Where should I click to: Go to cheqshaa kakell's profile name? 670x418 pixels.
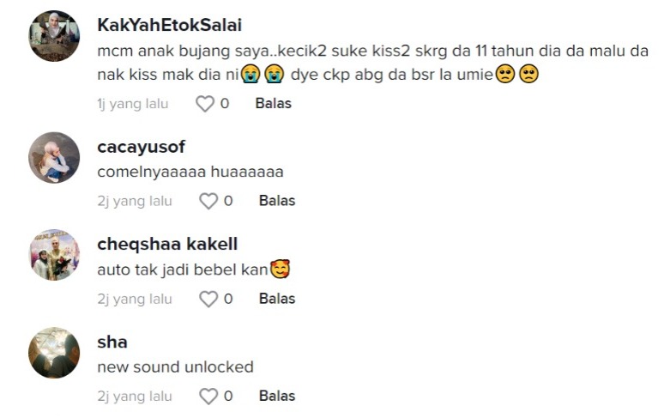coord(167,245)
